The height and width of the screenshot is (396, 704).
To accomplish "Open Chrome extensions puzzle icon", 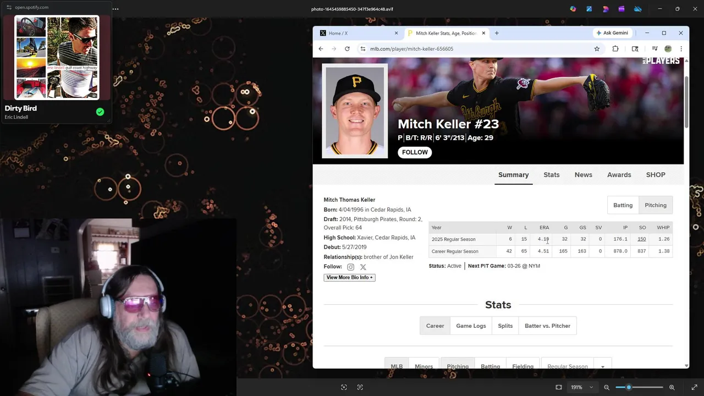I will coord(615,48).
